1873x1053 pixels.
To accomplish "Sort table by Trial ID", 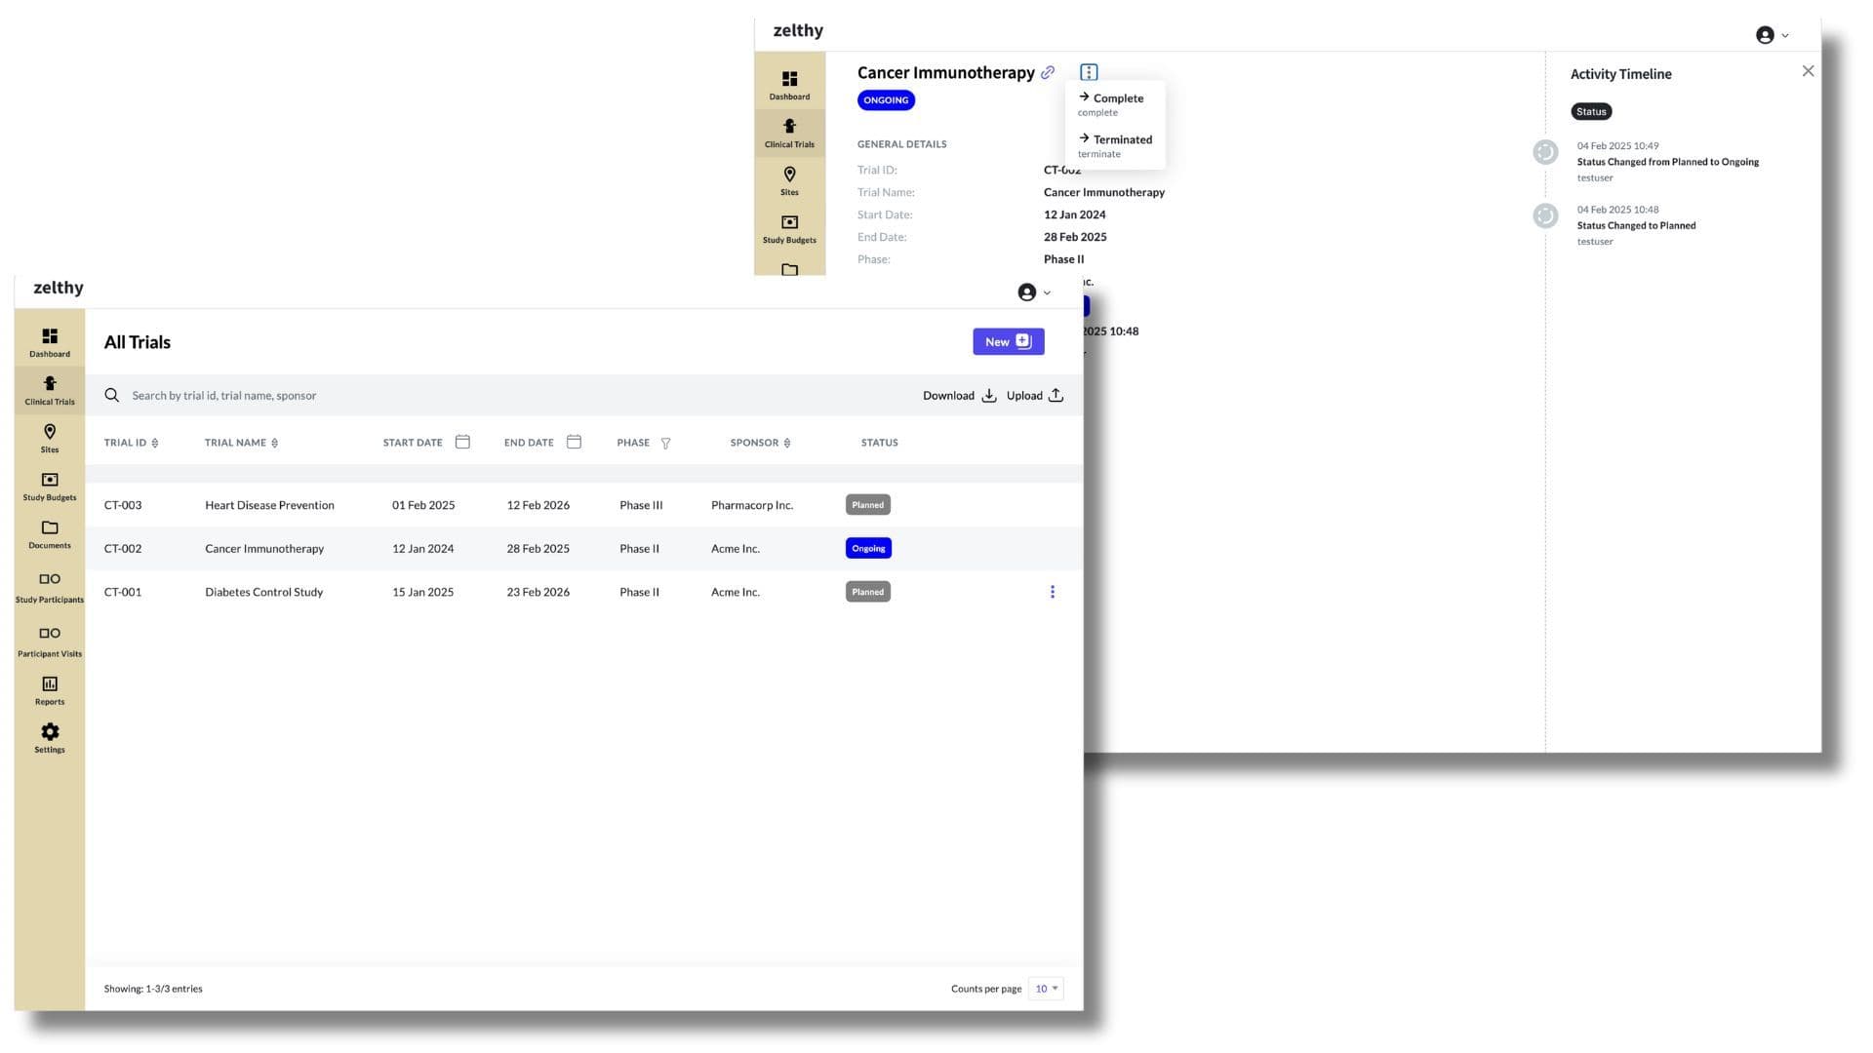I will 155,443.
